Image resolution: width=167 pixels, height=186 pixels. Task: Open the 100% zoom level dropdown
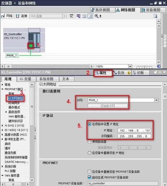pyautogui.click(x=130, y=66)
